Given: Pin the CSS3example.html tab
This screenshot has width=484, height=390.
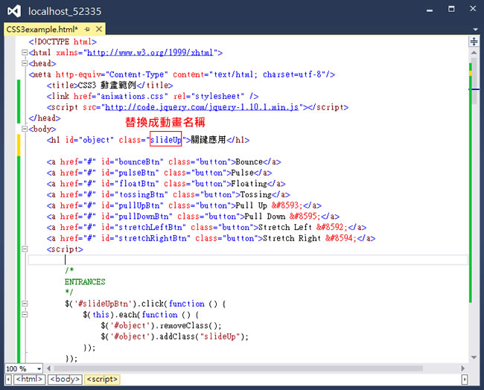Looking at the screenshot, I should (87, 29).
